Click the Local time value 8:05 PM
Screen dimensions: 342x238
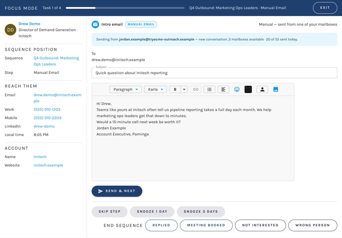pyautogui.click(x=41, y=135)
